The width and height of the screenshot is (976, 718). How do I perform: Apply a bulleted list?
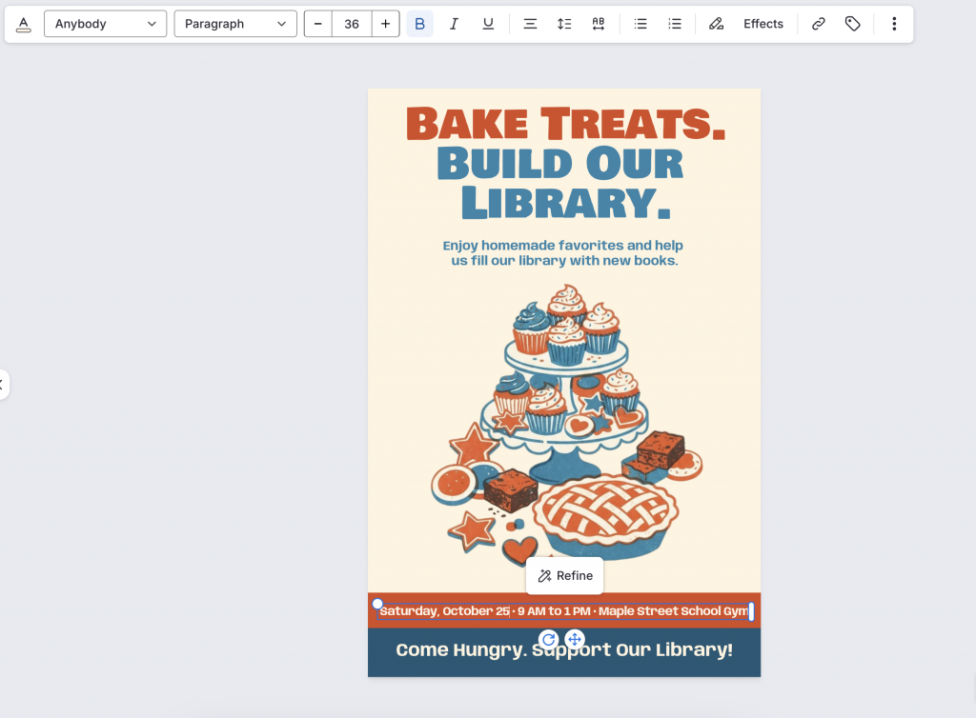coord(640,24)
